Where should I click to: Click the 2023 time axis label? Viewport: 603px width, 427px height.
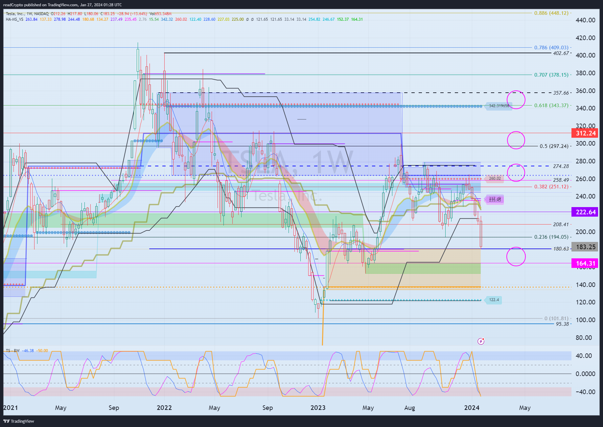[x=318, y=408]
